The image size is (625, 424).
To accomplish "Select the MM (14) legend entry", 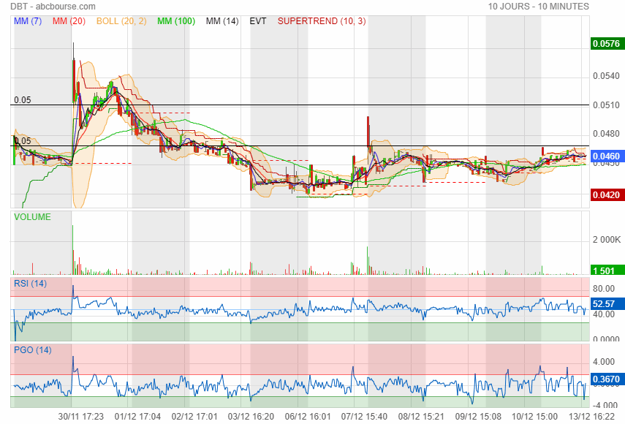I will (x=222, y=21).
